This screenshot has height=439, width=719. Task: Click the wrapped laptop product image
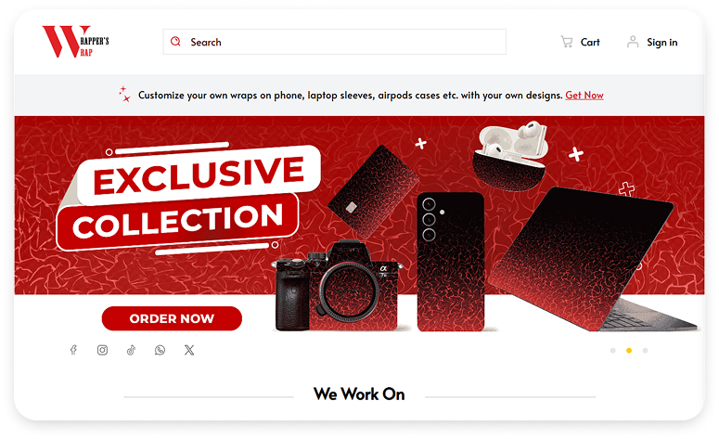point(594,259)
